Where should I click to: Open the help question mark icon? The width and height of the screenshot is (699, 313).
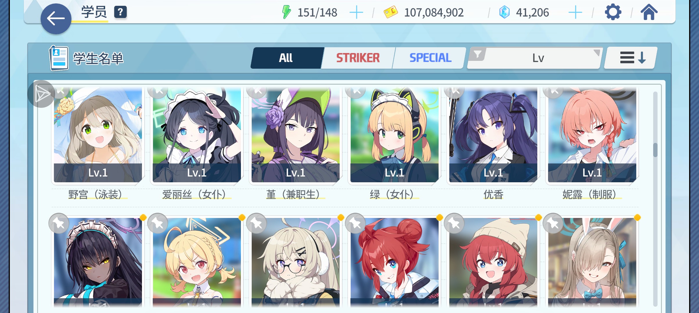pos(120,12)
